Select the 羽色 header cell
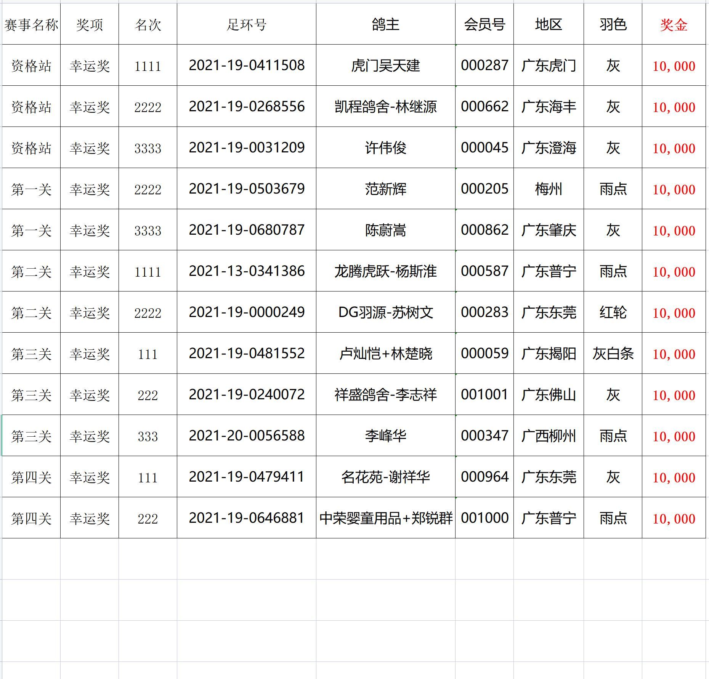Image resolution: width=709 pixels, height=679 pixels. click(x=613, y=24)
